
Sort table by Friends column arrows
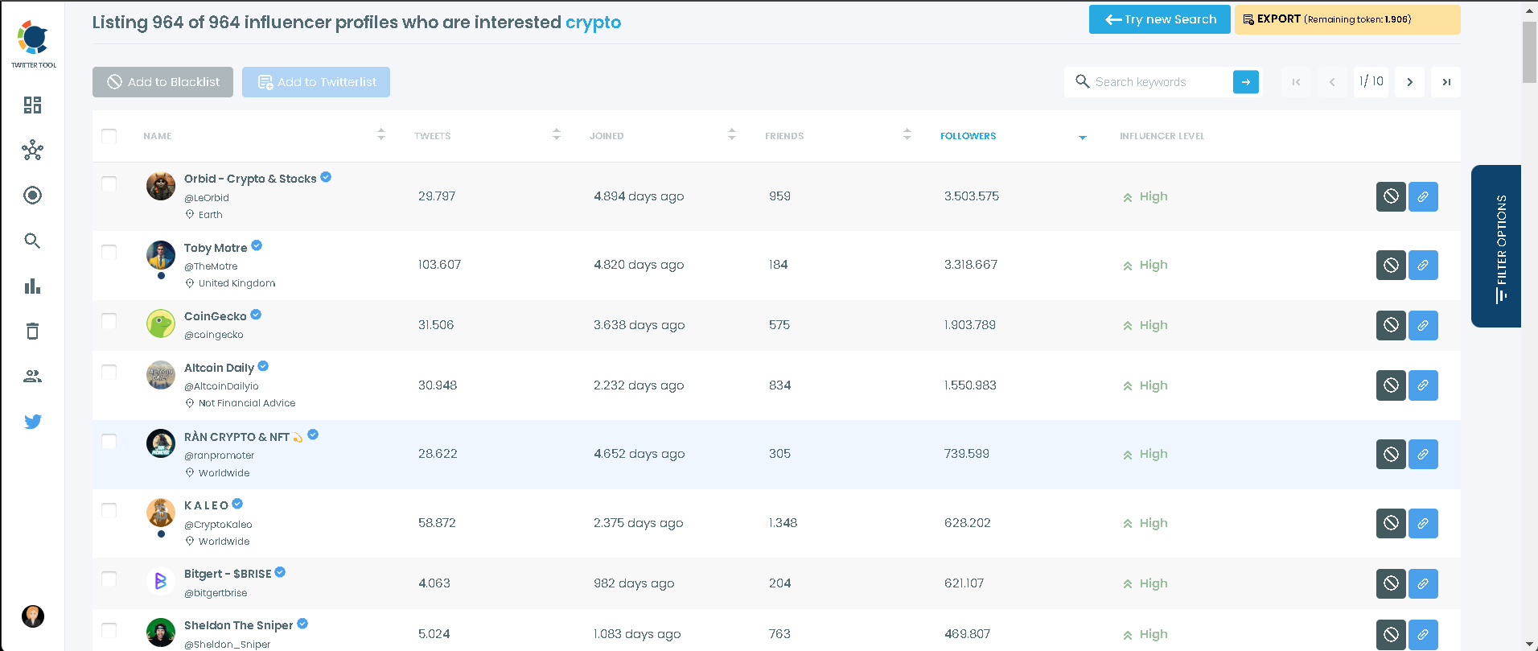907,134
